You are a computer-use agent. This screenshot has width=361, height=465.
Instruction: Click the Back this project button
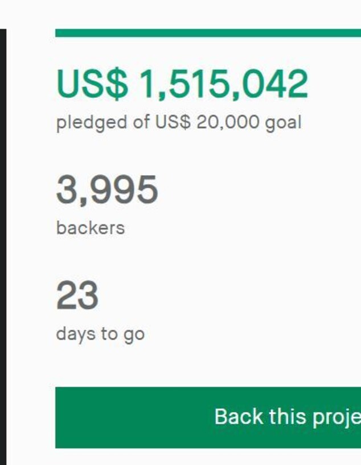(x=208, y=417)
